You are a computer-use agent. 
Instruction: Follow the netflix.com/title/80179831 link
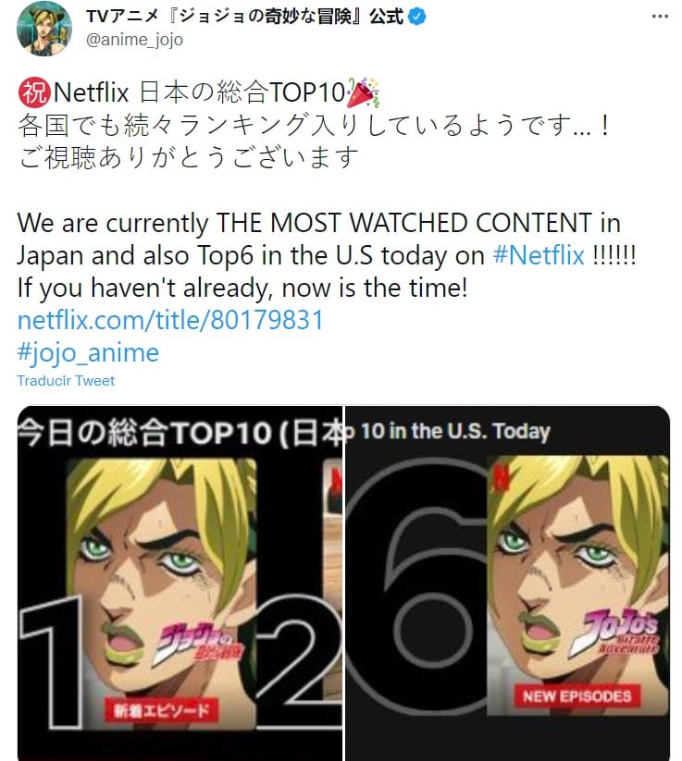[x=170, y=320]
